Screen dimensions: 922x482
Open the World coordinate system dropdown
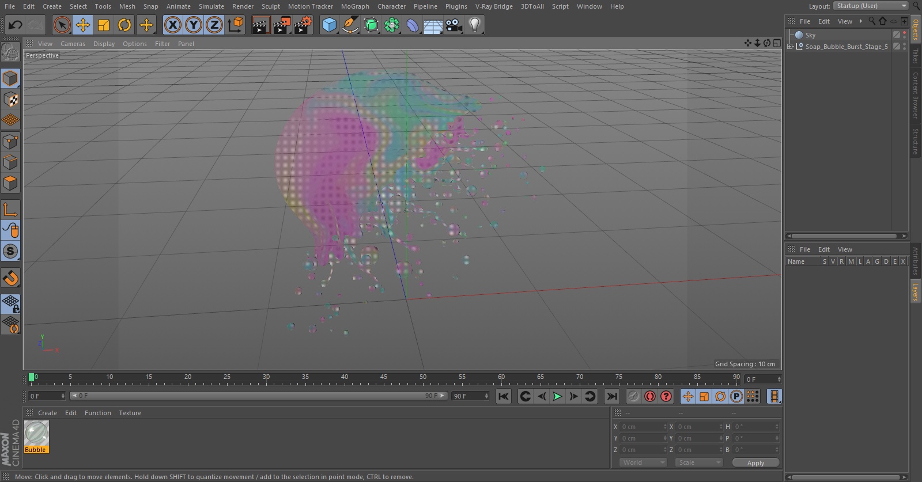[643, 462]
